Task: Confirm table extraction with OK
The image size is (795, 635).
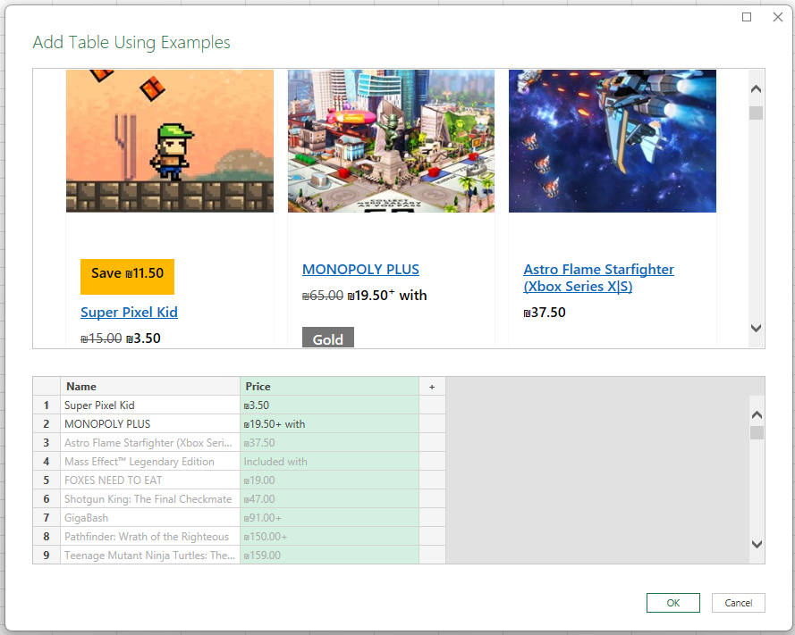Action: pyautogui.click(x=672, y=603)
